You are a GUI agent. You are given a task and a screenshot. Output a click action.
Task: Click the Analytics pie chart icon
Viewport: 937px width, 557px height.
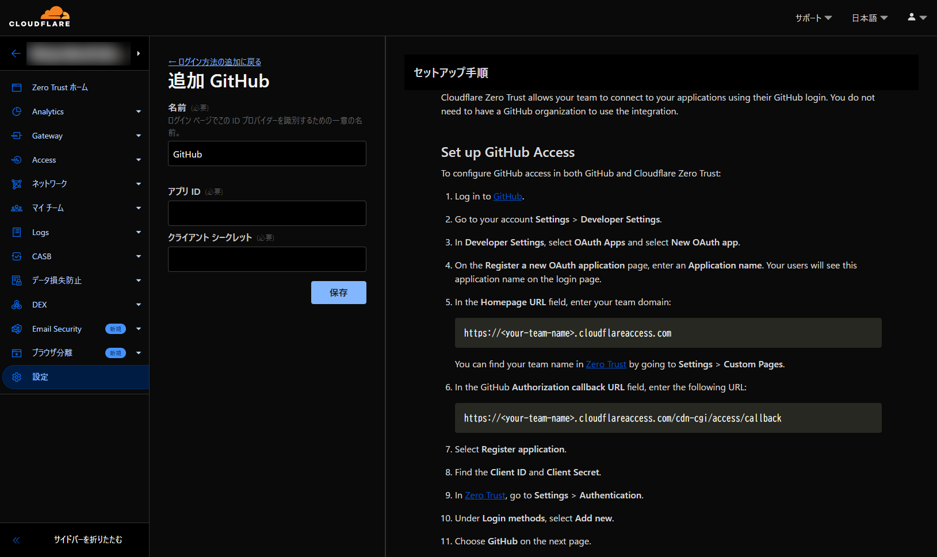click(x=17, y=112)
